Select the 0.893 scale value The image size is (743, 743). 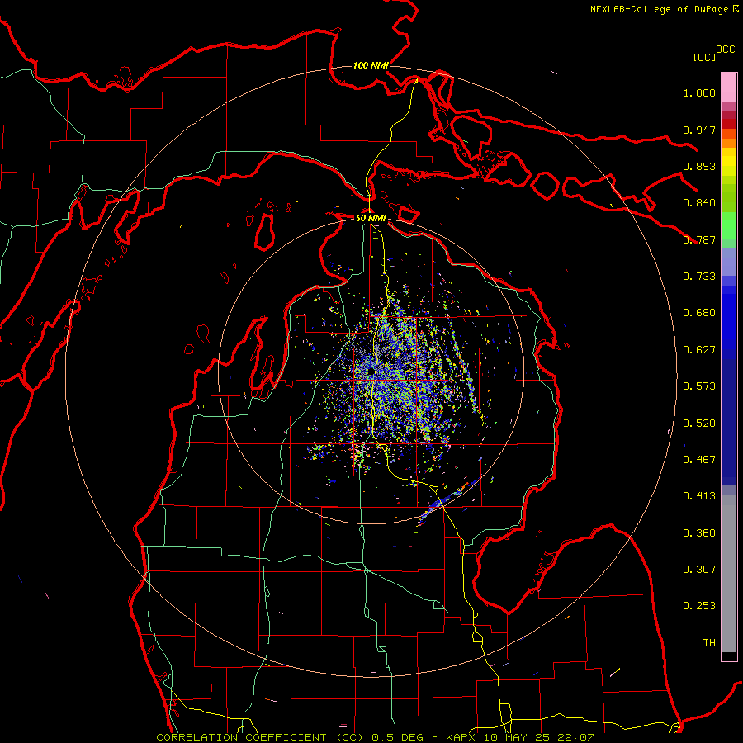coord(699,166)
